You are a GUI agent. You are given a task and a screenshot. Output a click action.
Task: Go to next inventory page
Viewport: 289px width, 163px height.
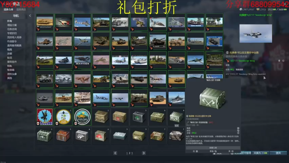[x=144, y=153]
